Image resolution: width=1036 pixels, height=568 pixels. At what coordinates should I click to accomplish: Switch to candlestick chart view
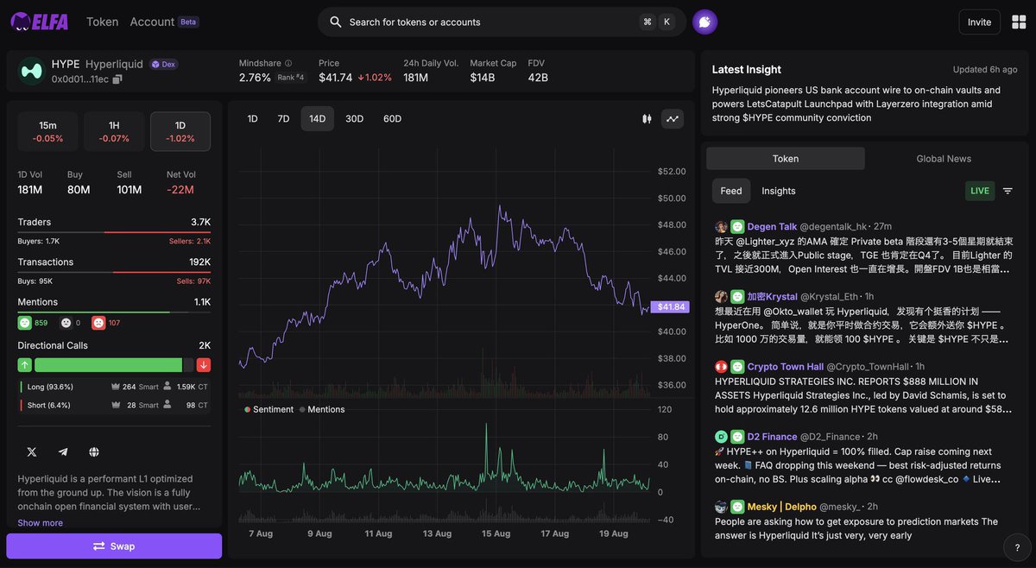(x=647, y=119)
